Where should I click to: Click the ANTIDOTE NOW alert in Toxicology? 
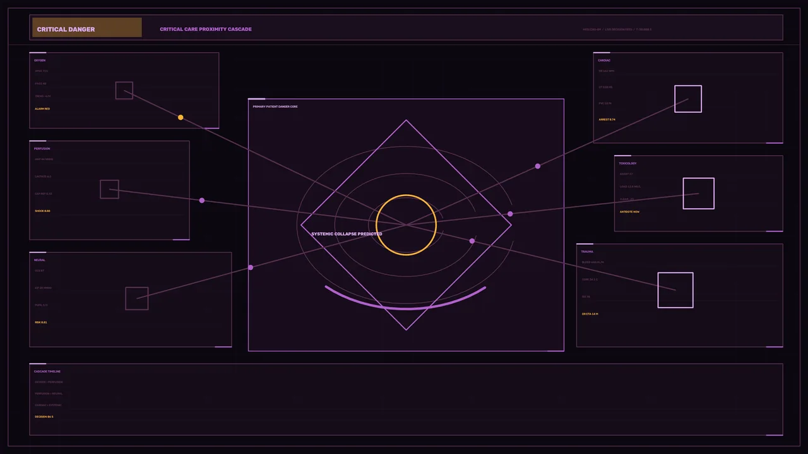click(629, 212)
